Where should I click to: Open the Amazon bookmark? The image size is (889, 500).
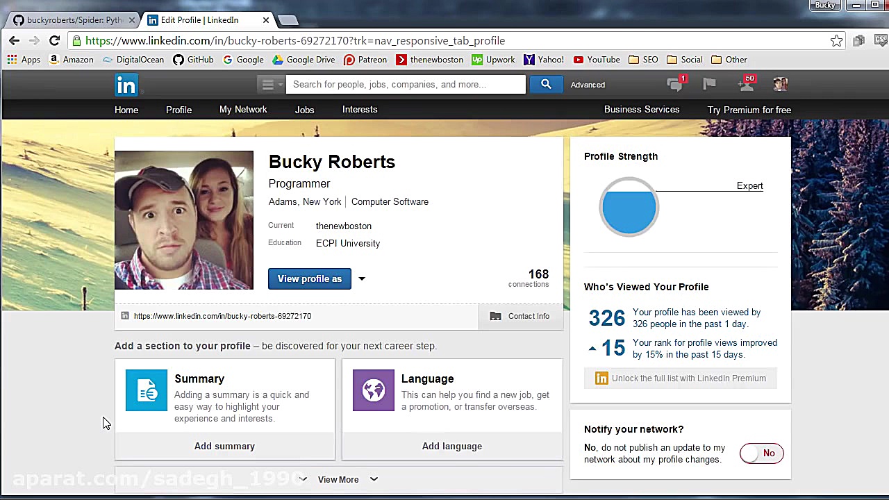[71, 60]
